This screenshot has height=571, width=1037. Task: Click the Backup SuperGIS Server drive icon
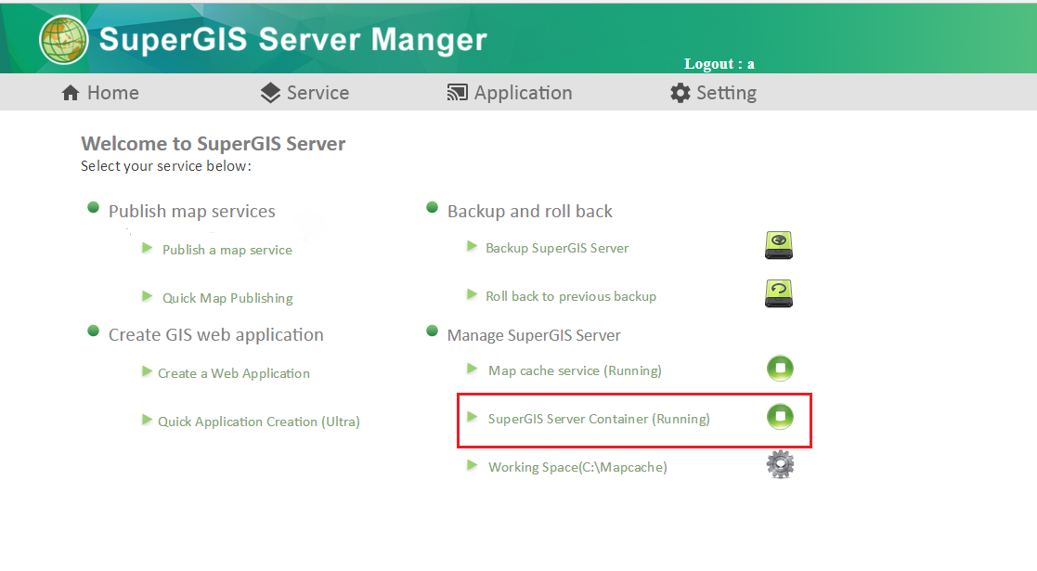[x=779, y=245]
